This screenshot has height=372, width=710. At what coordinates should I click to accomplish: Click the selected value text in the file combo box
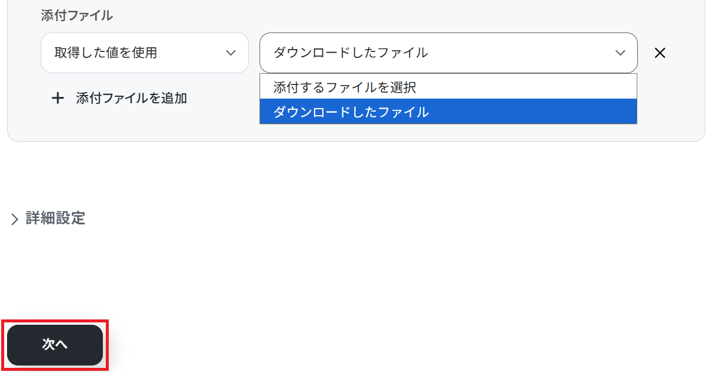coord(351,53)
